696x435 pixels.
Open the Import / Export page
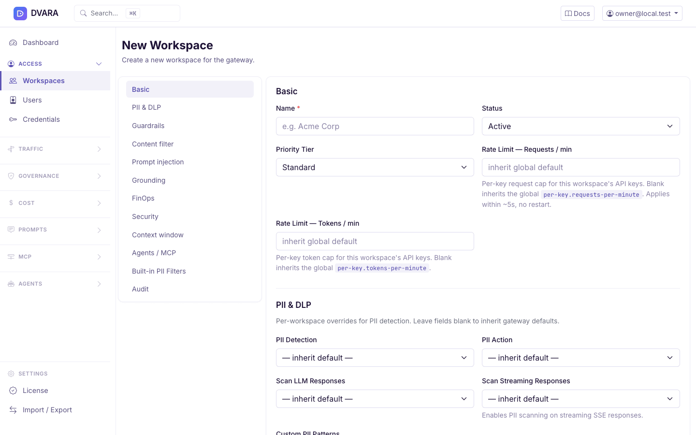55,410
